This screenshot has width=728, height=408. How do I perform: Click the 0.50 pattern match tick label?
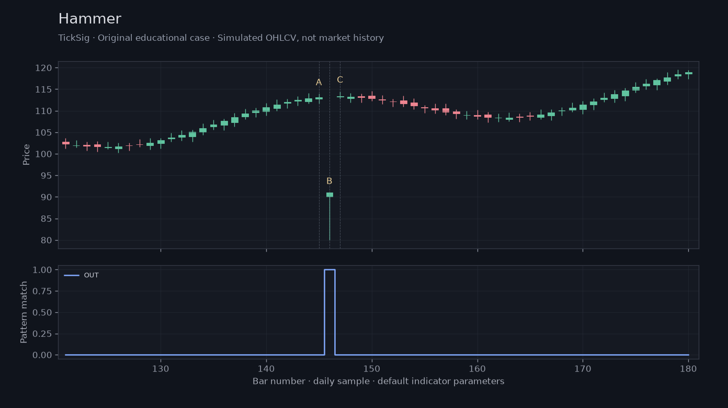pos(43,313)
